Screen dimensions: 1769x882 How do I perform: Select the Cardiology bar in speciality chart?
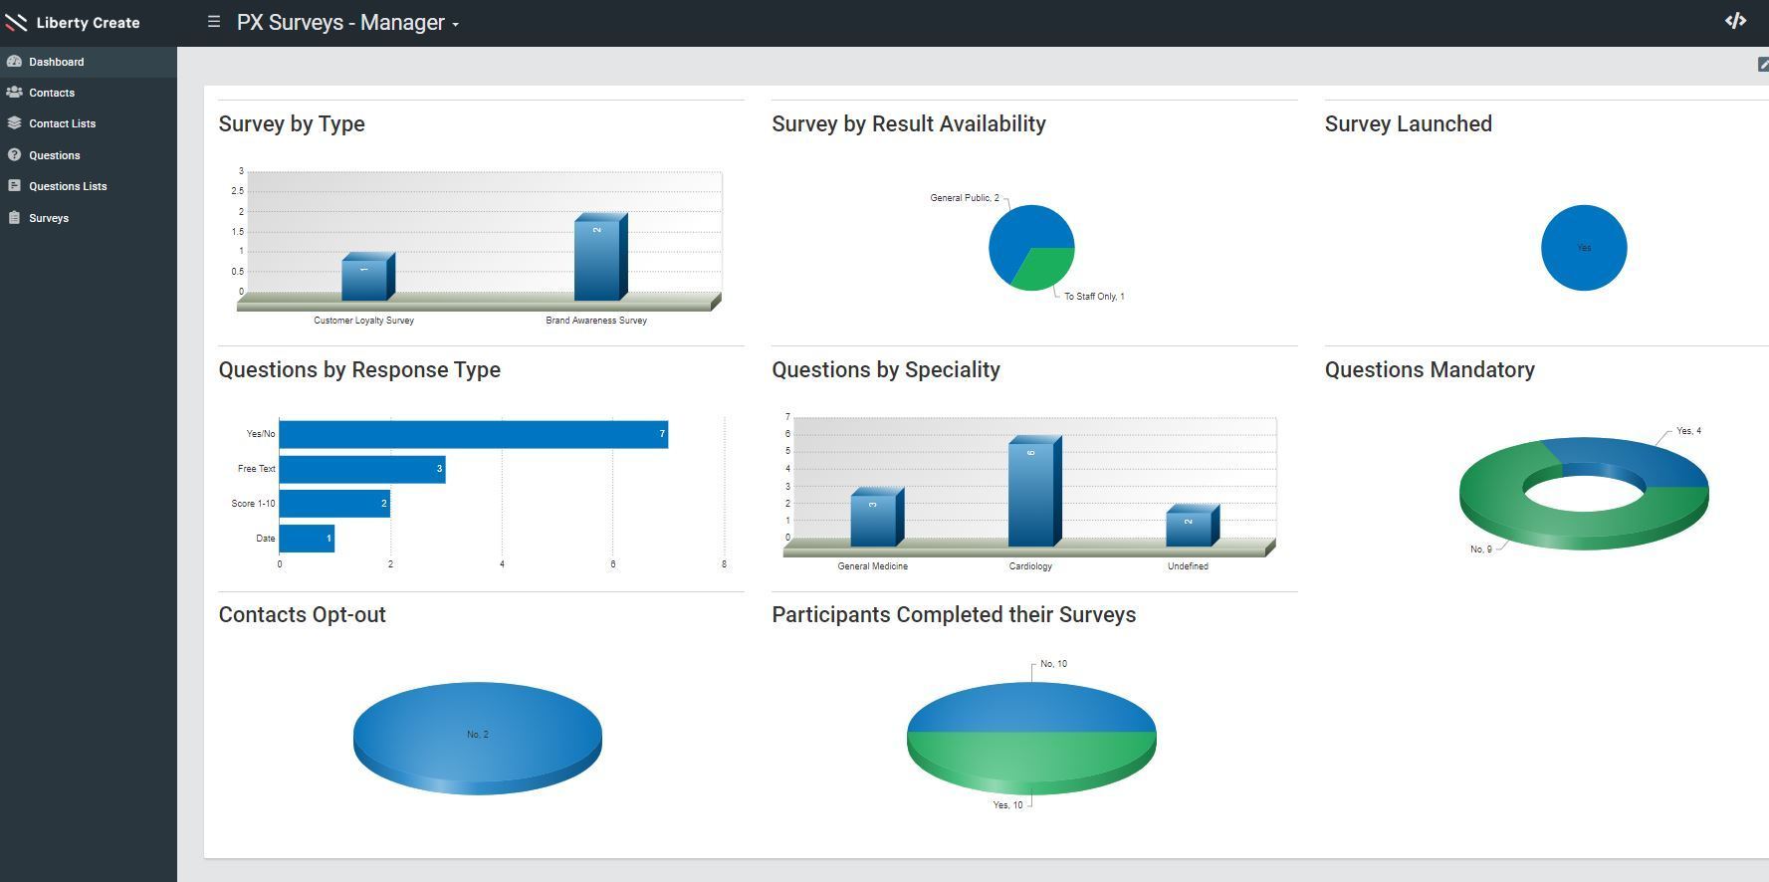point(1031,494)
